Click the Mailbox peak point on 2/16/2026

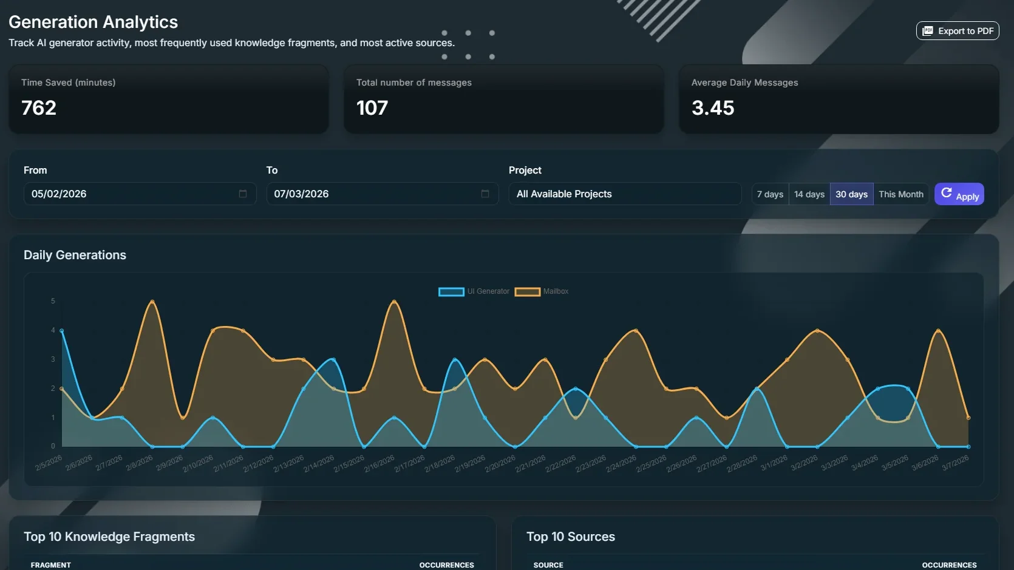click(394, 302)
